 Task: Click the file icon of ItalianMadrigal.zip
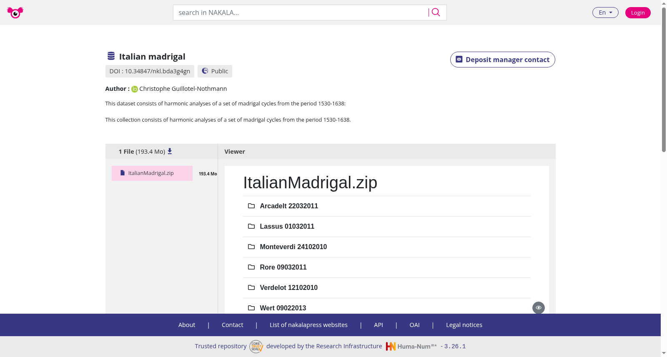coord(123,173)
